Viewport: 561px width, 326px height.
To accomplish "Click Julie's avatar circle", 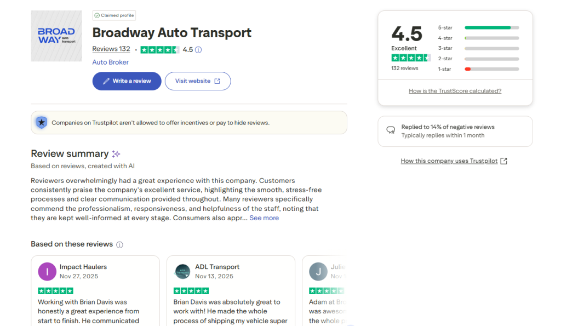I will (318, 271).
